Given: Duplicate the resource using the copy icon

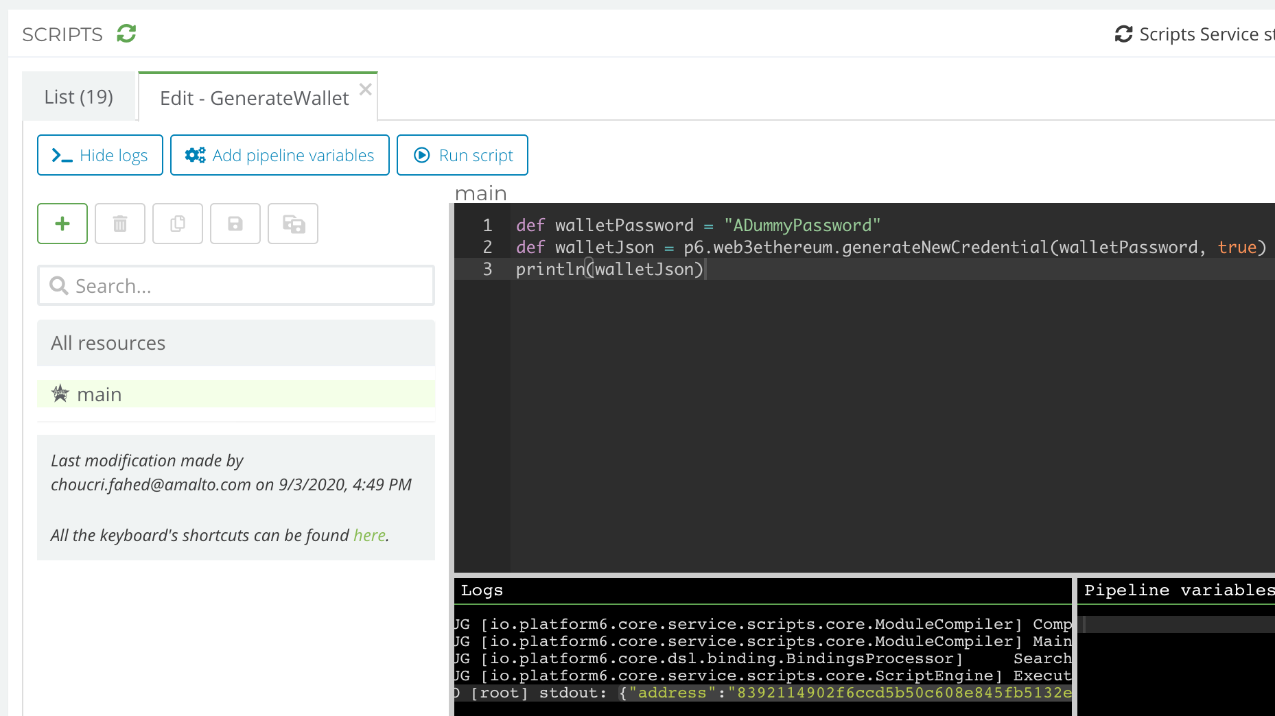Looking at the screenshot, I should point(177,224).
